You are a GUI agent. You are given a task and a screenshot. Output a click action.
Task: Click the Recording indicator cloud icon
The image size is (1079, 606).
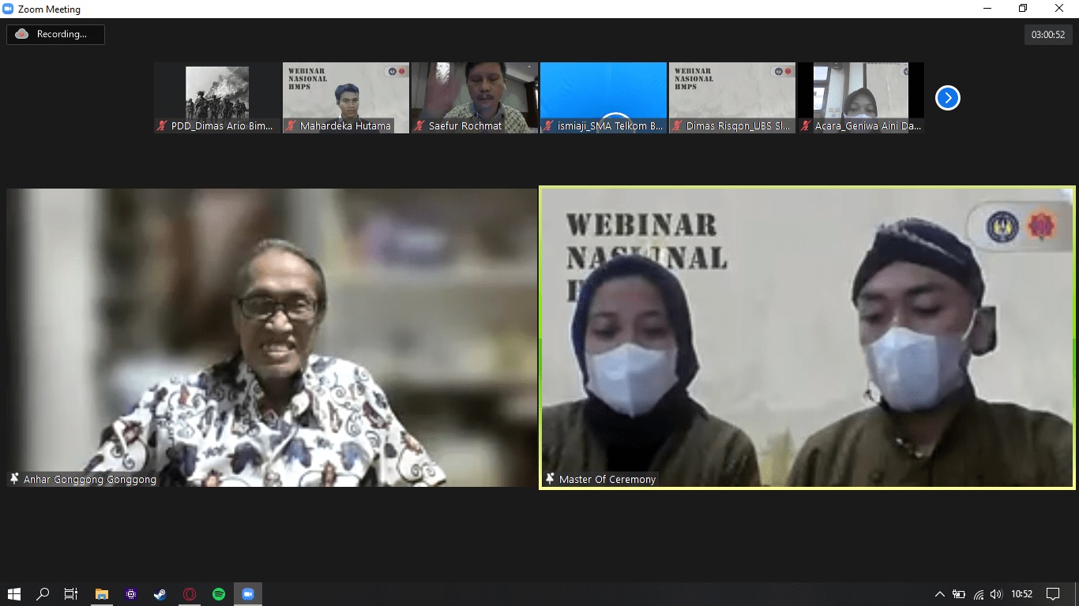tap(22, 34)
